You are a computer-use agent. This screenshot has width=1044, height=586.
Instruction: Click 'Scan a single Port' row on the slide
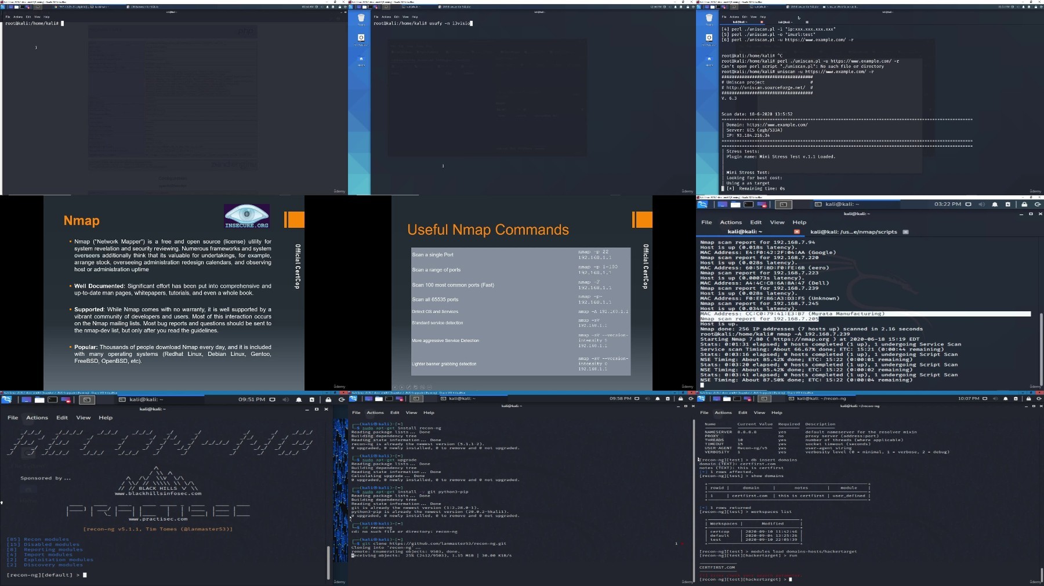(520, 255)
